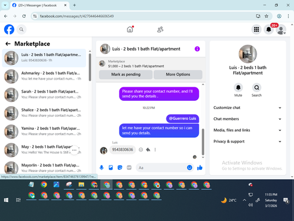This screenshot has height=221, width=294.
Task: Open more options for 9543830636 message
Action: click(155, 150)
